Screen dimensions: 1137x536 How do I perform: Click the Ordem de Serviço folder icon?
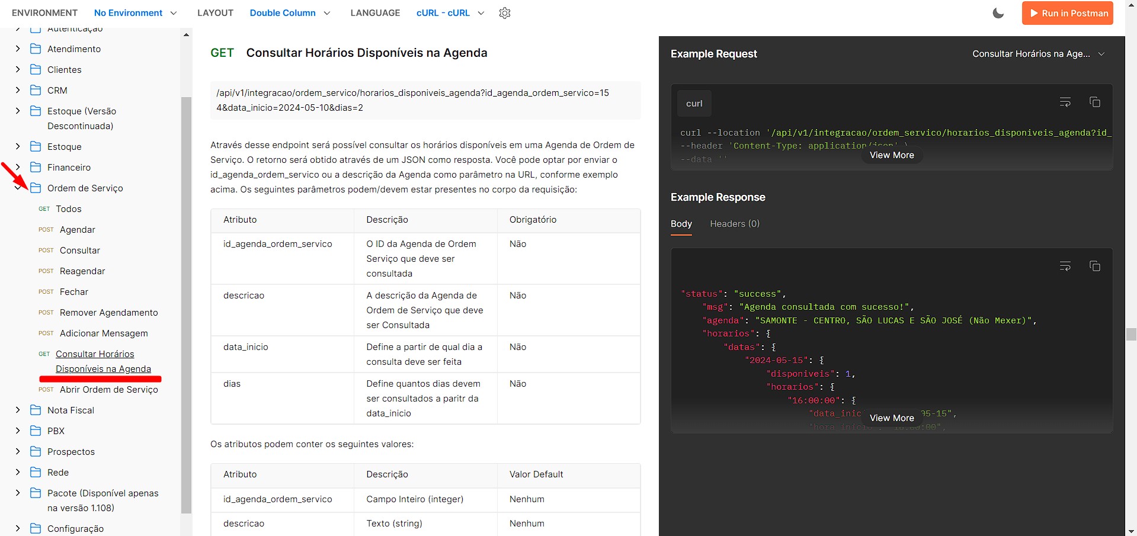point(36,188)
